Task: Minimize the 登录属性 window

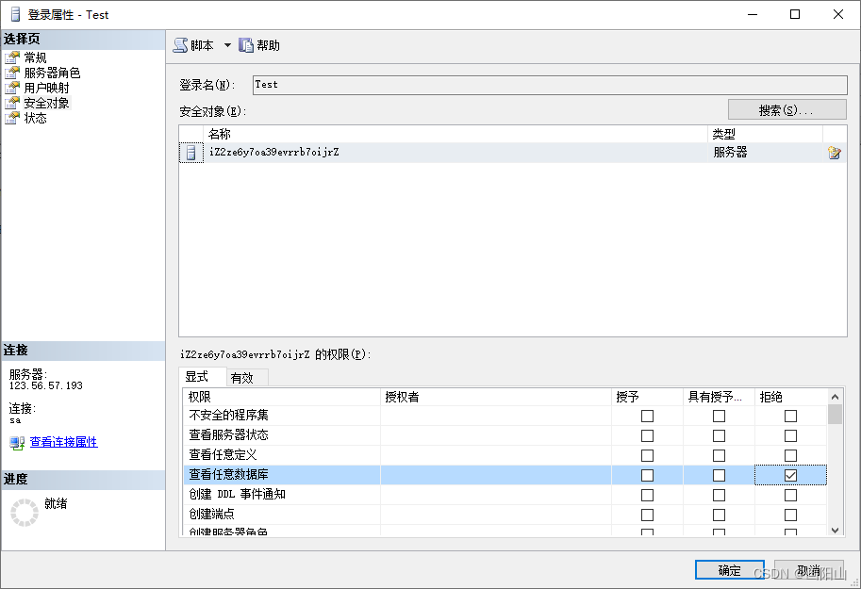Action: pos(753,14)
